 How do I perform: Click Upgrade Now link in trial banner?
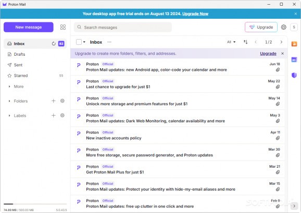point(195,14)
